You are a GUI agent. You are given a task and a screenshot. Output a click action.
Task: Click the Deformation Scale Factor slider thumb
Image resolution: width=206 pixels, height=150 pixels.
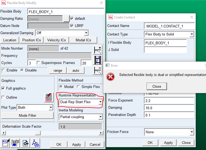pyautogui.click(x=38, y=133)
